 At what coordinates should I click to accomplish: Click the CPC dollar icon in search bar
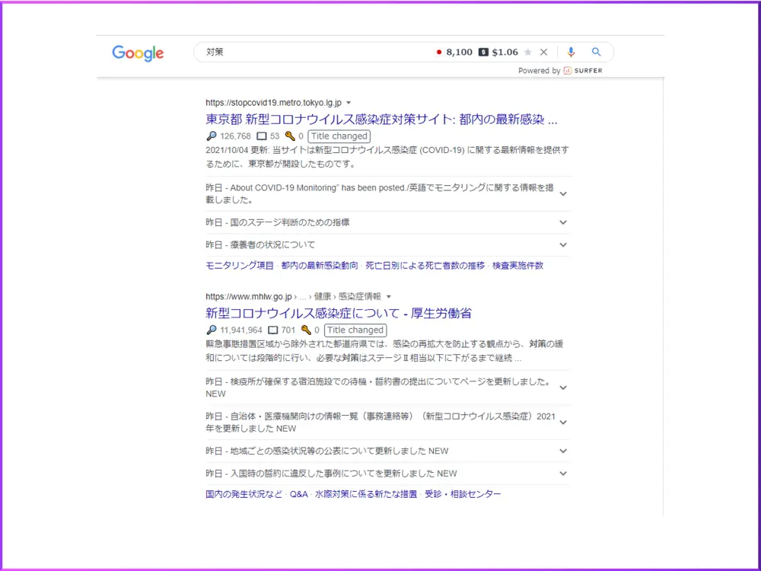pyautogui.click(x=483, y=53)
